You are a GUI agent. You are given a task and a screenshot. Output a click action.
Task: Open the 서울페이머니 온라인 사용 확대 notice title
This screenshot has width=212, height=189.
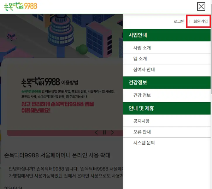click(x=57, y=155)
